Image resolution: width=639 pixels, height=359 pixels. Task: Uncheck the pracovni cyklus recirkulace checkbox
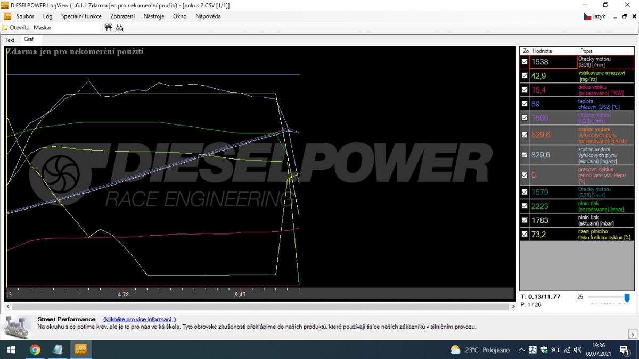pos(525,175)
